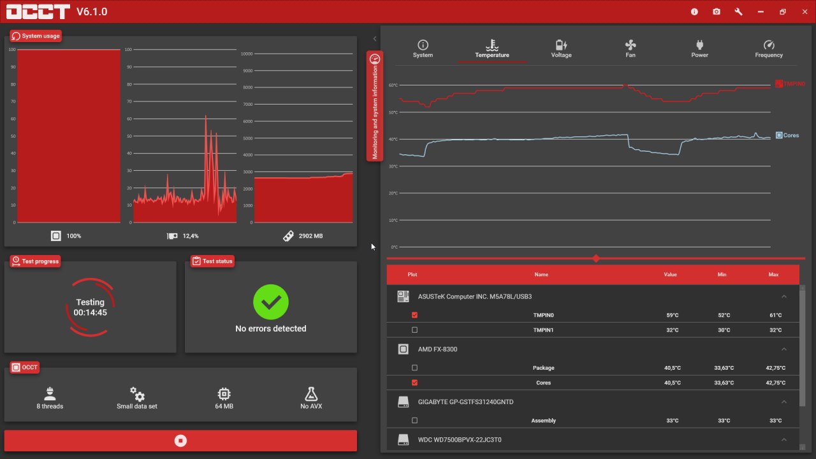Screen dimensions: 816x459
Task: Click the OCCT panel label icon
Action: coord(16,367)
